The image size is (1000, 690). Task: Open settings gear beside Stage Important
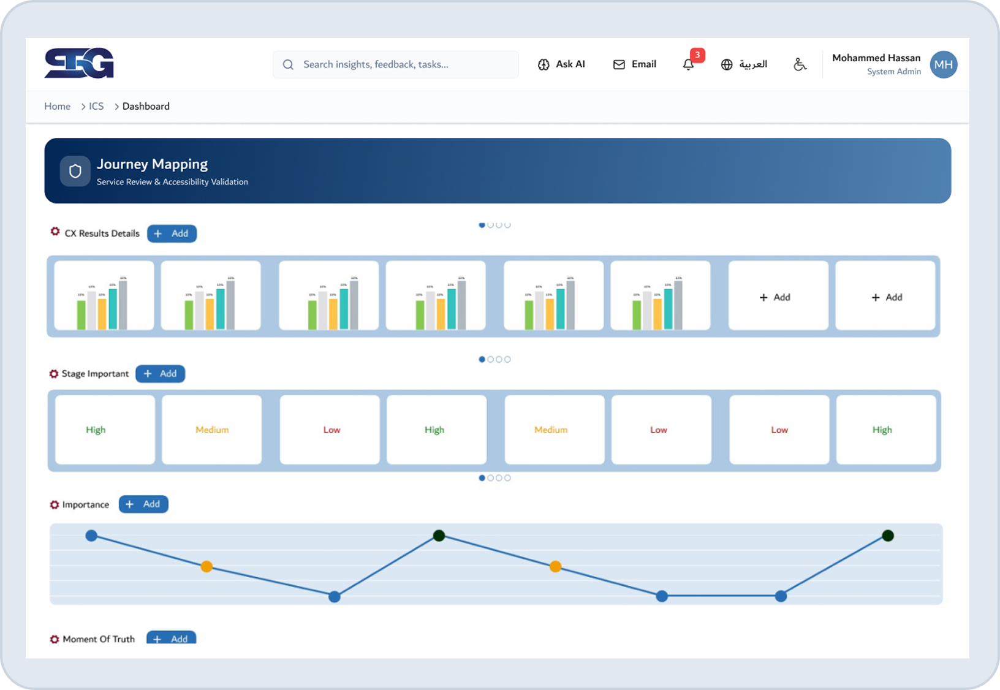(53, 374)
